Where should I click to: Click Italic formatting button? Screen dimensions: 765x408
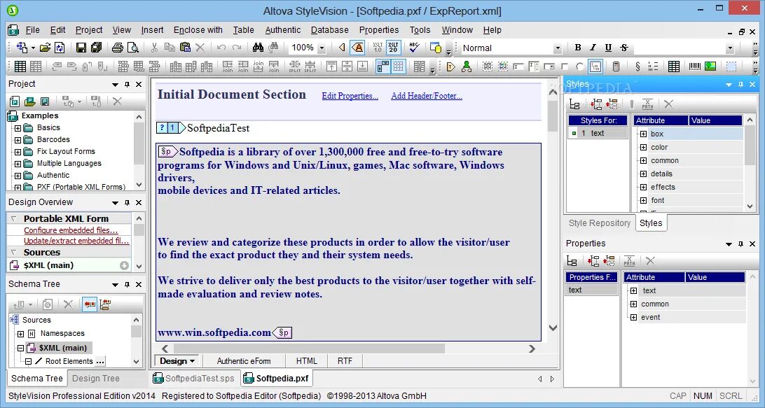pos(593,48)
